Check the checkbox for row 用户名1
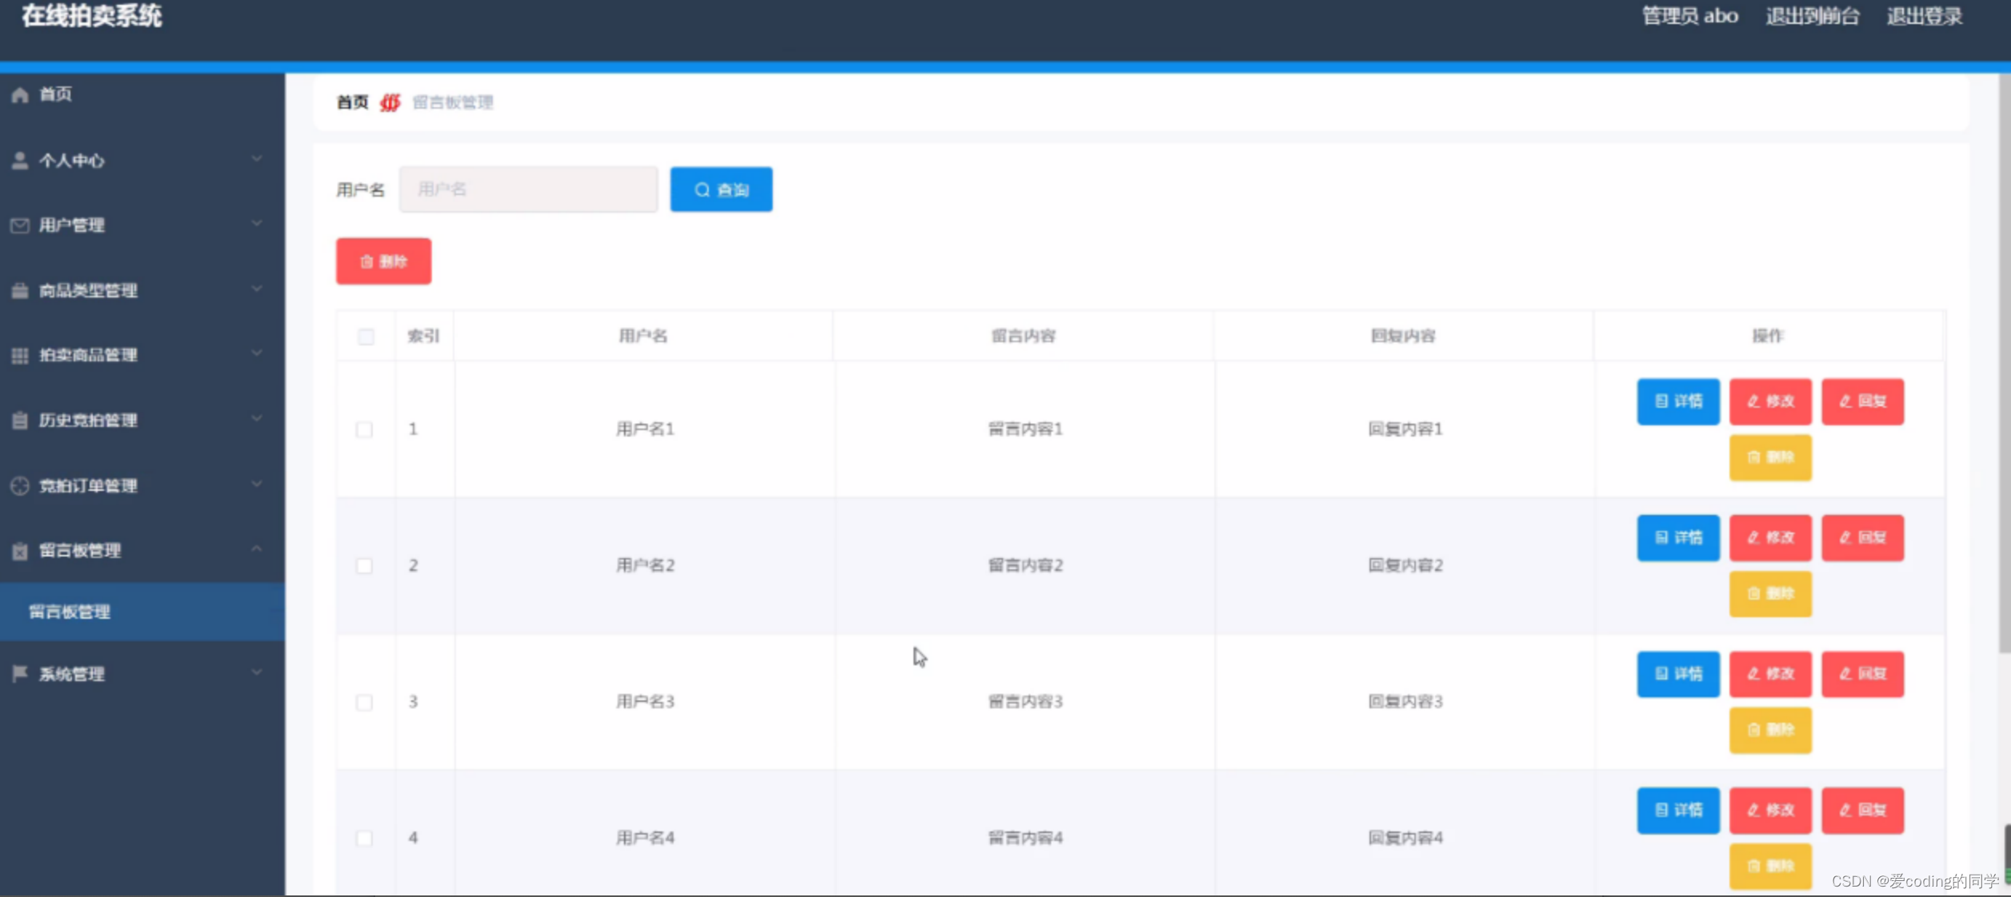This screenshot has width=2011, height=897. (364, 429)
